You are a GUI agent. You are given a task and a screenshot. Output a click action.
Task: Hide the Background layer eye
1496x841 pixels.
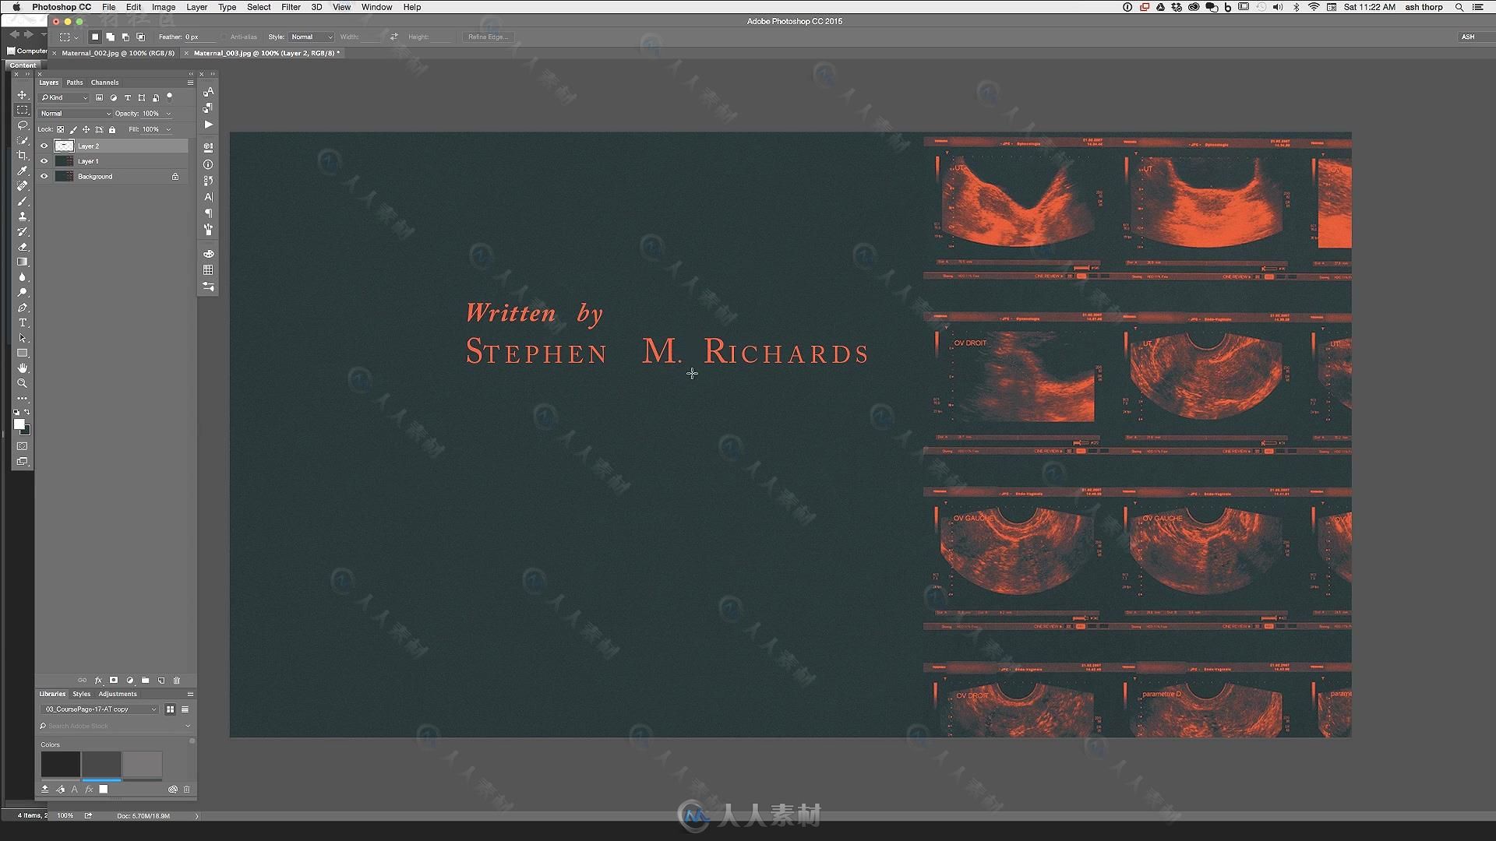44,177
